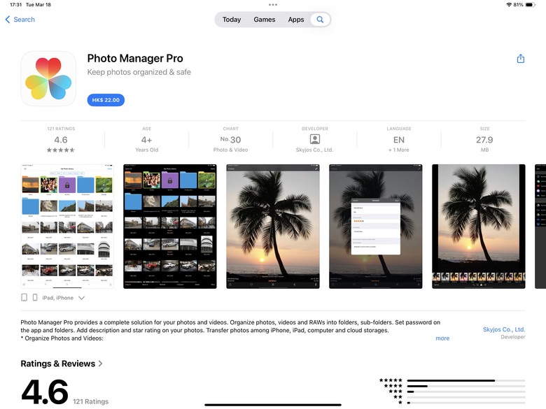View language EN + 1 More
The height and width of the screenshot is (409, 546).
[x=399, y=139]
